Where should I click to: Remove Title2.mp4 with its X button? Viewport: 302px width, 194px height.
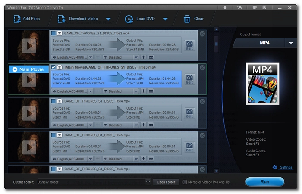tap(202, 34)
